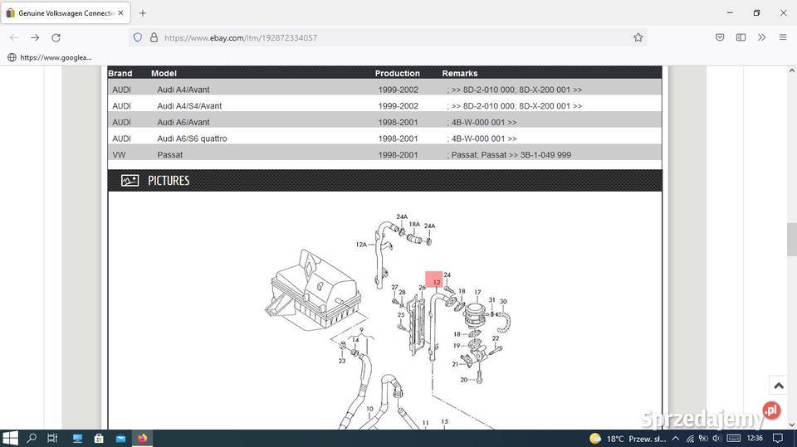This screenshot has height=447, width=797.
Task: Open network settings tray icon
Action: point(690,439)
